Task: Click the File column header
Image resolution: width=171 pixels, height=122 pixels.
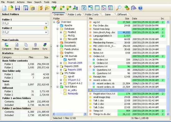Action: pyautogui.click(x=103, y=19)
